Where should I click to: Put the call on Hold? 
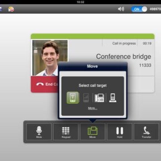(x=119, y=132)
